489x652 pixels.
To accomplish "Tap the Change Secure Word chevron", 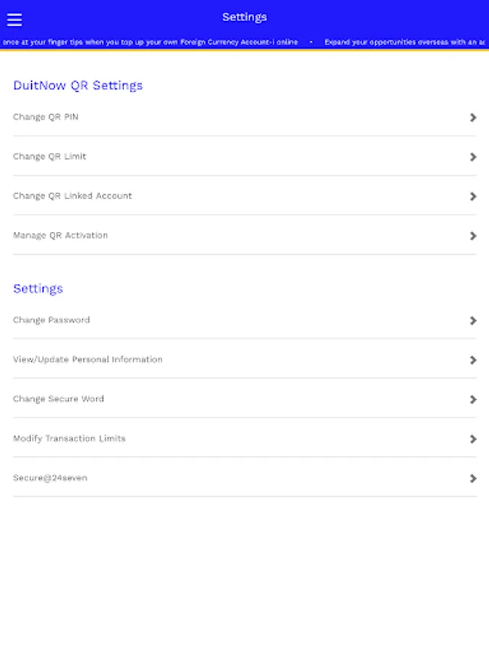I will [x=473, y=400].
